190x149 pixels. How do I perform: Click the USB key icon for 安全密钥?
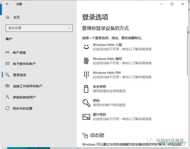(x=86, y=89)
